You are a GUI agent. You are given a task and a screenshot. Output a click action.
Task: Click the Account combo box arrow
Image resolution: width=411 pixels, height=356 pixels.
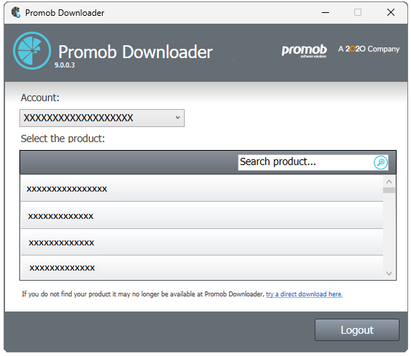tap(177, 118)
